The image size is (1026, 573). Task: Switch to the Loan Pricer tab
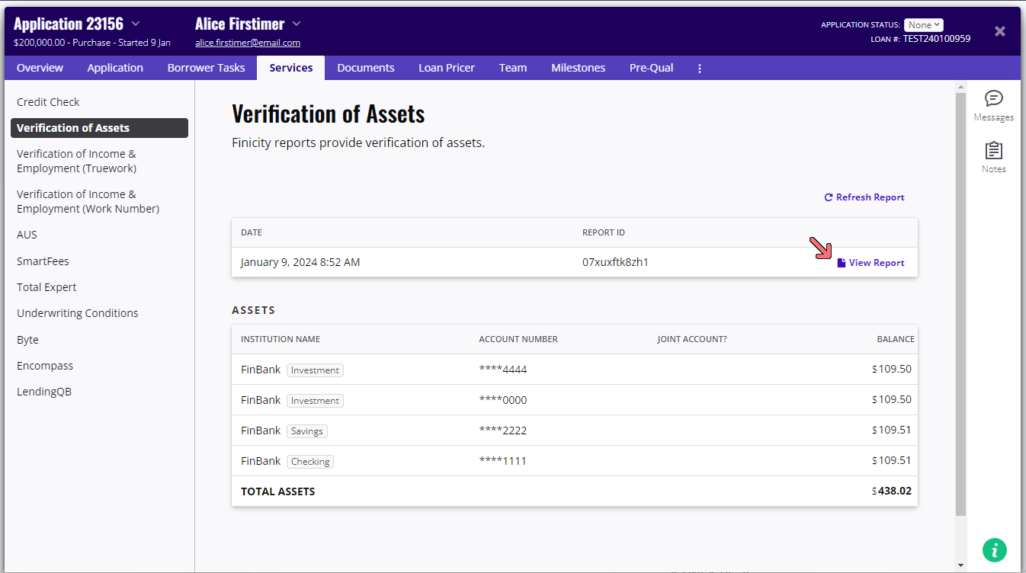click(x=446, y=68)
